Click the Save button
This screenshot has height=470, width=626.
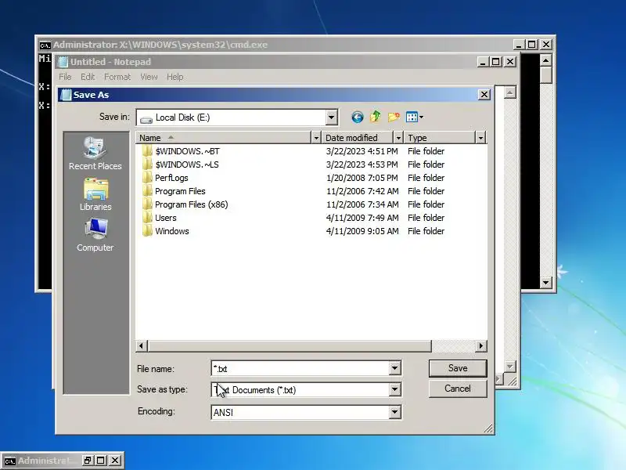click(458, 368)
